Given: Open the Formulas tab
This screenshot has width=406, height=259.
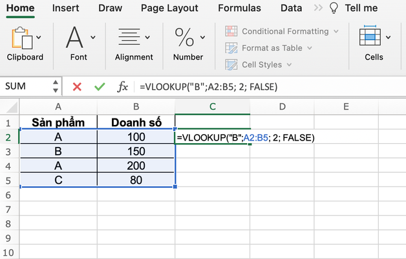Looking at the screenshot, I should pyautogui.click(x=240, y=8).
